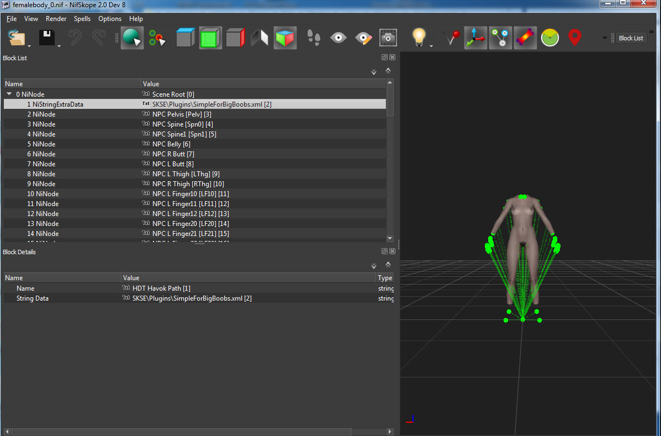Switch to the green front view cube

[210, 38]
